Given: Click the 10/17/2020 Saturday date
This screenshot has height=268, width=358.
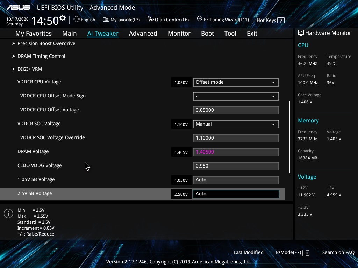Looking at the screenshot, I should coord(17,21).
